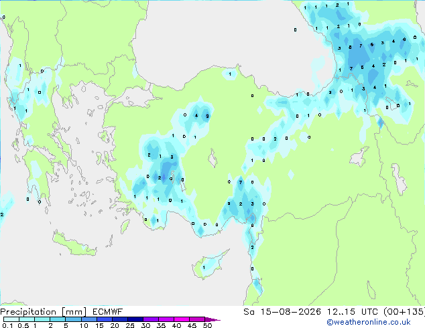
Task: Select the dark navy swatch between 25 and 30
Action: [135, 319]
